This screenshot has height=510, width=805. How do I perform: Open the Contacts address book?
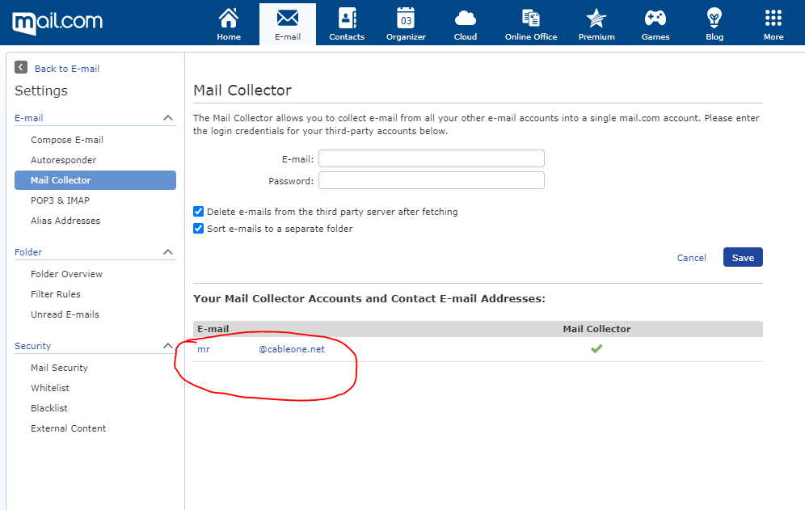point(347,24)
